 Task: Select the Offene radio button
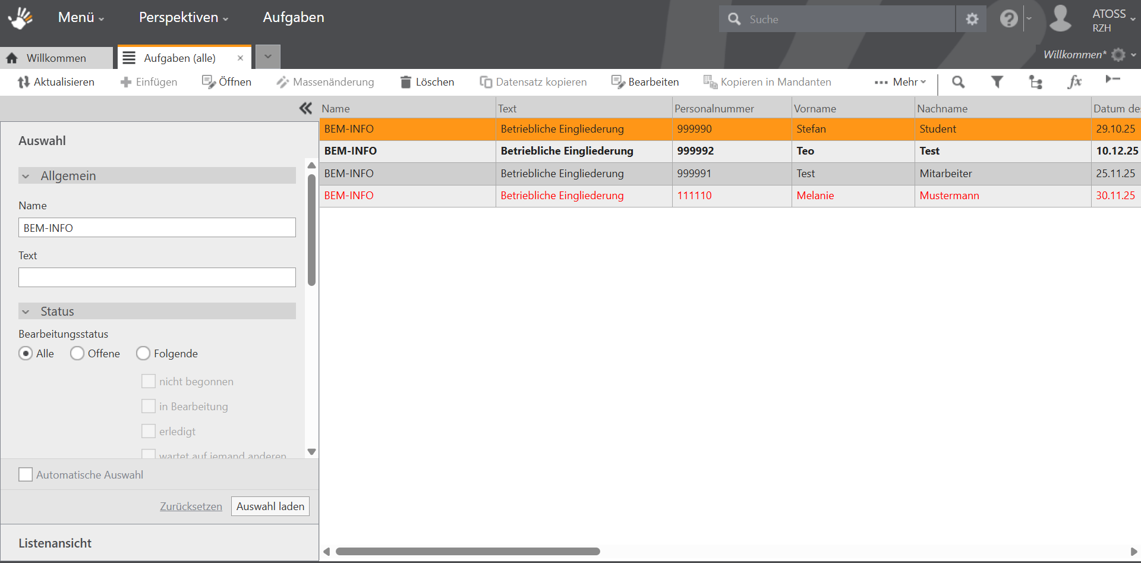tap(77, 354)
